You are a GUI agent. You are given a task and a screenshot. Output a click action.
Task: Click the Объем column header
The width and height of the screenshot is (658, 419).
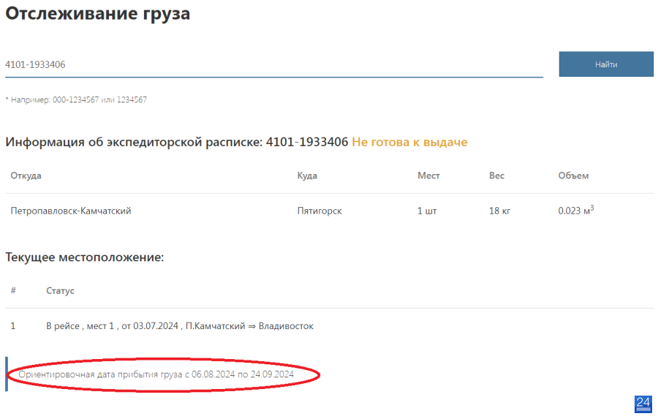[x=573, y=175]
